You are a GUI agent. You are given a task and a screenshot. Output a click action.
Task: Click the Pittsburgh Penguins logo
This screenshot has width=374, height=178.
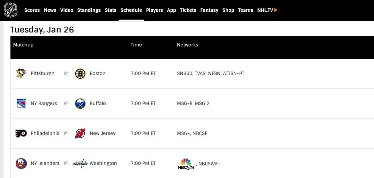[x=21, y=73]
